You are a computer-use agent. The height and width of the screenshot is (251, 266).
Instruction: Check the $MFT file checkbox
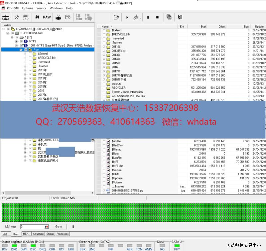[x=104, y=162]
